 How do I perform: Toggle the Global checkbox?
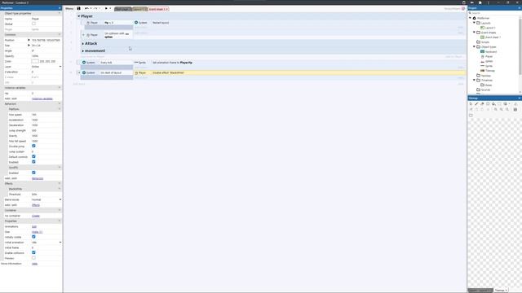(x=33, y=24)
